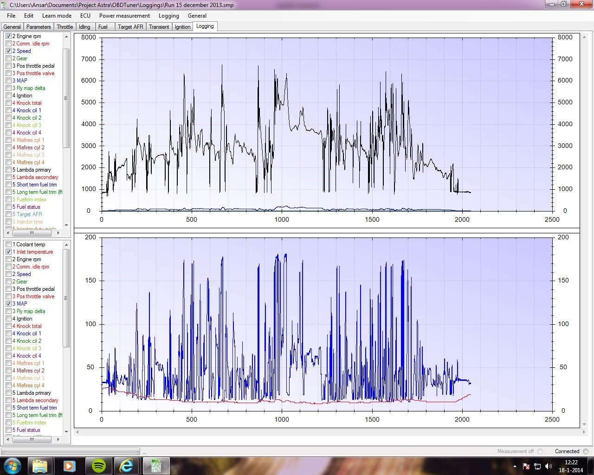This screenshot has height=475, width=594.
Task: Switch to the Ignition tab
Action: [182, 27]
